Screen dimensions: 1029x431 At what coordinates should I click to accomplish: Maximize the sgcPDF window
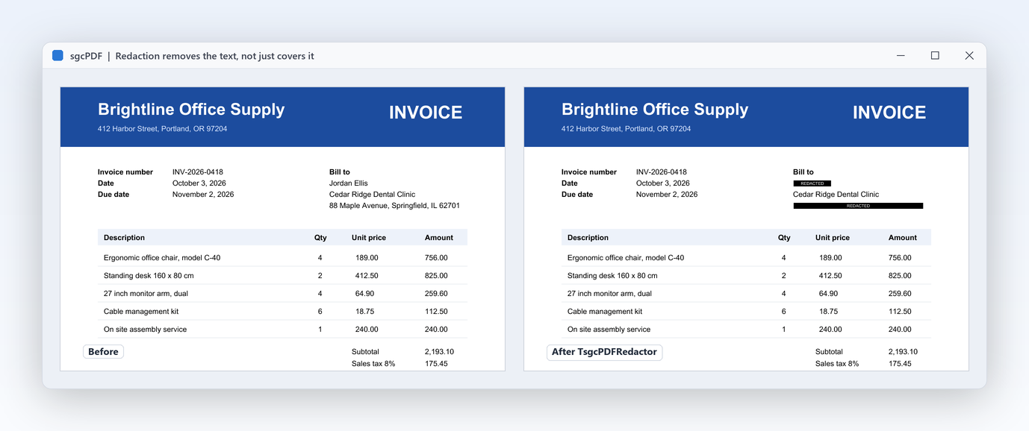935,55
